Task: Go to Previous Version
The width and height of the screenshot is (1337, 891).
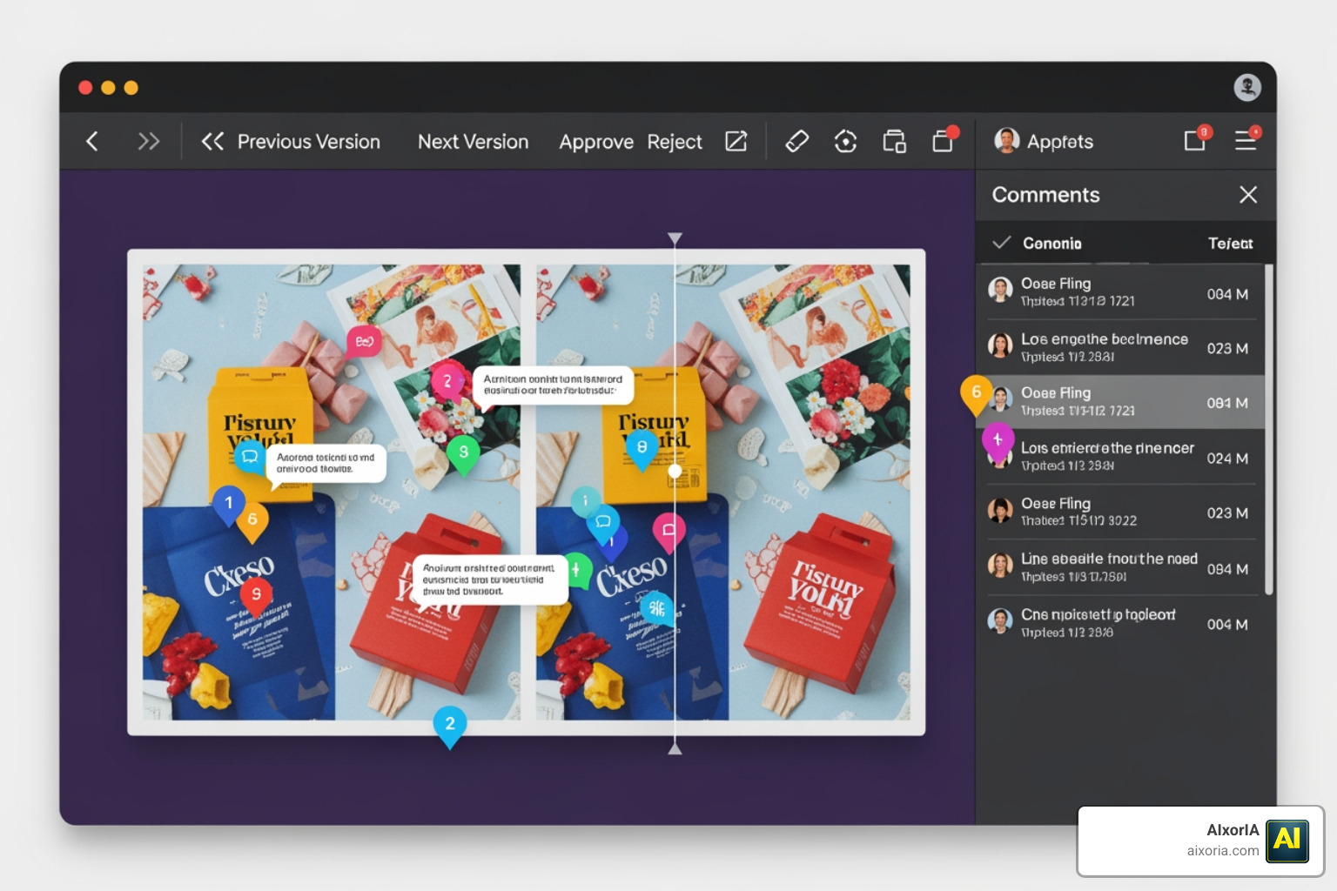Action: (x=291, y=141)
